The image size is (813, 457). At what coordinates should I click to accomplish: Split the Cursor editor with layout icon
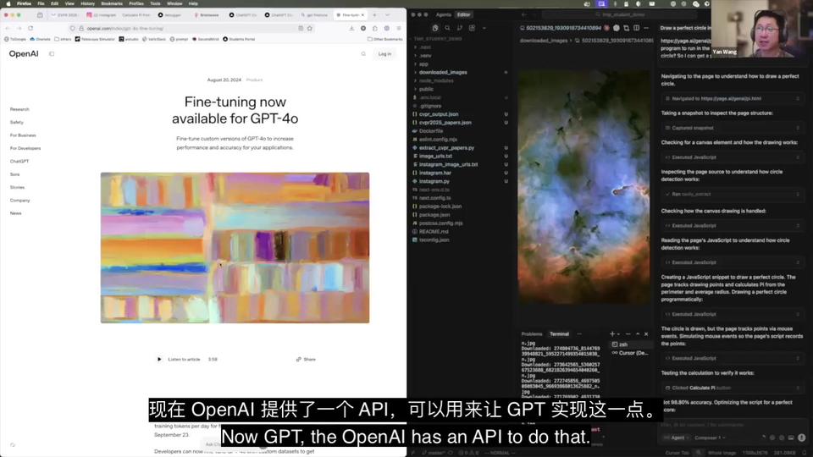636,28
